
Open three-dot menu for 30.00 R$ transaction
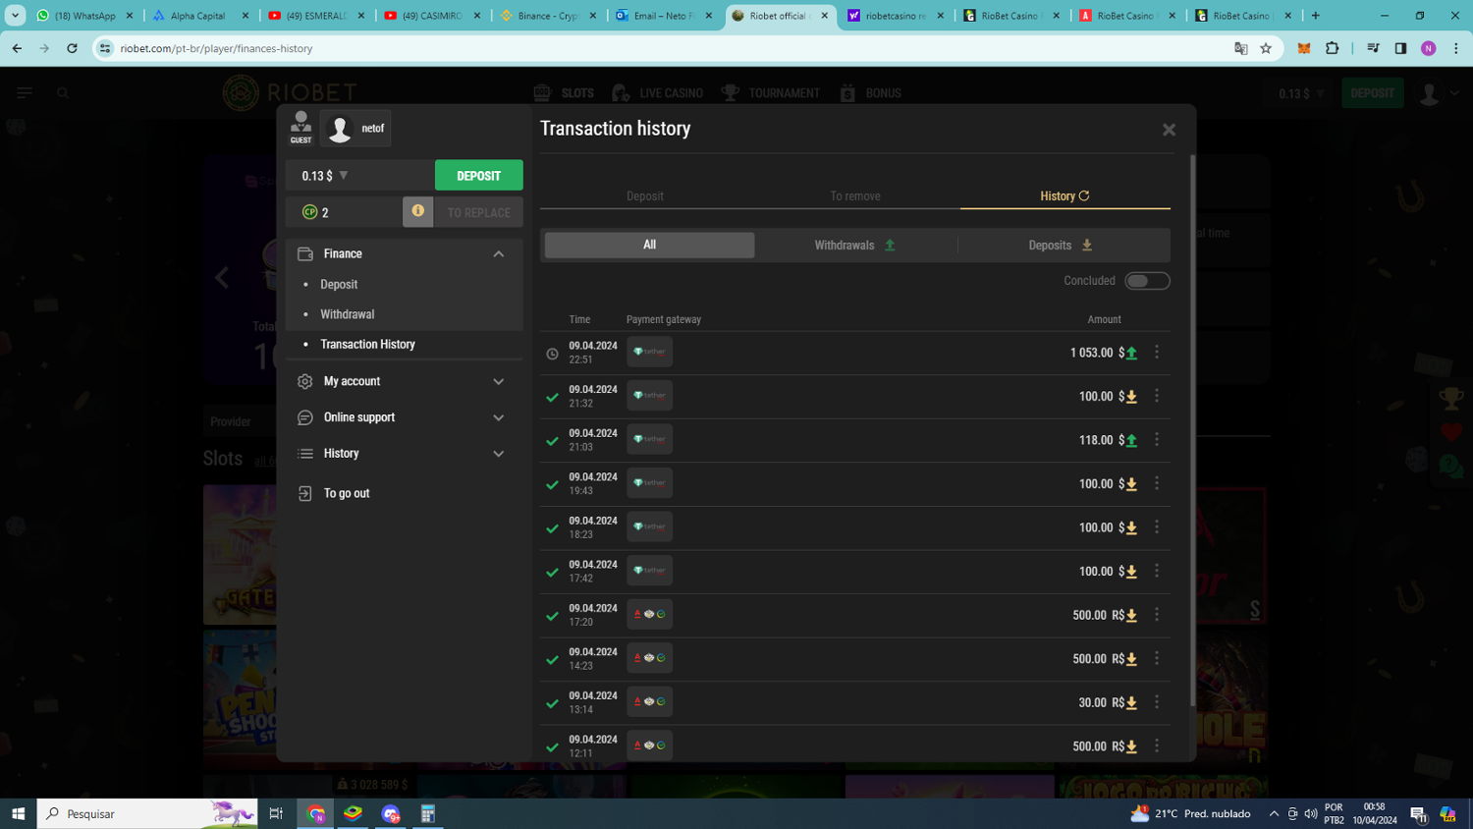tap(1157, 701)
